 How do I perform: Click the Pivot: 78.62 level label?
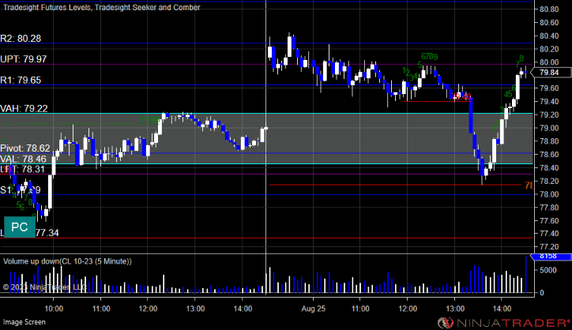[25, 148]
